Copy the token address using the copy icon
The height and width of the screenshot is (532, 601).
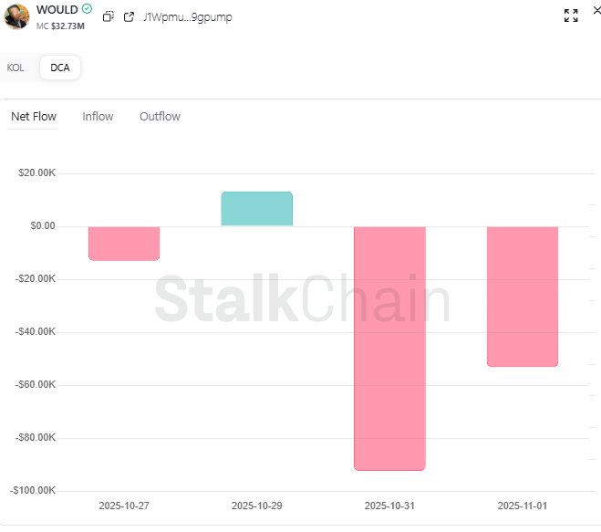pyautogui.click(x=108, y=16)
